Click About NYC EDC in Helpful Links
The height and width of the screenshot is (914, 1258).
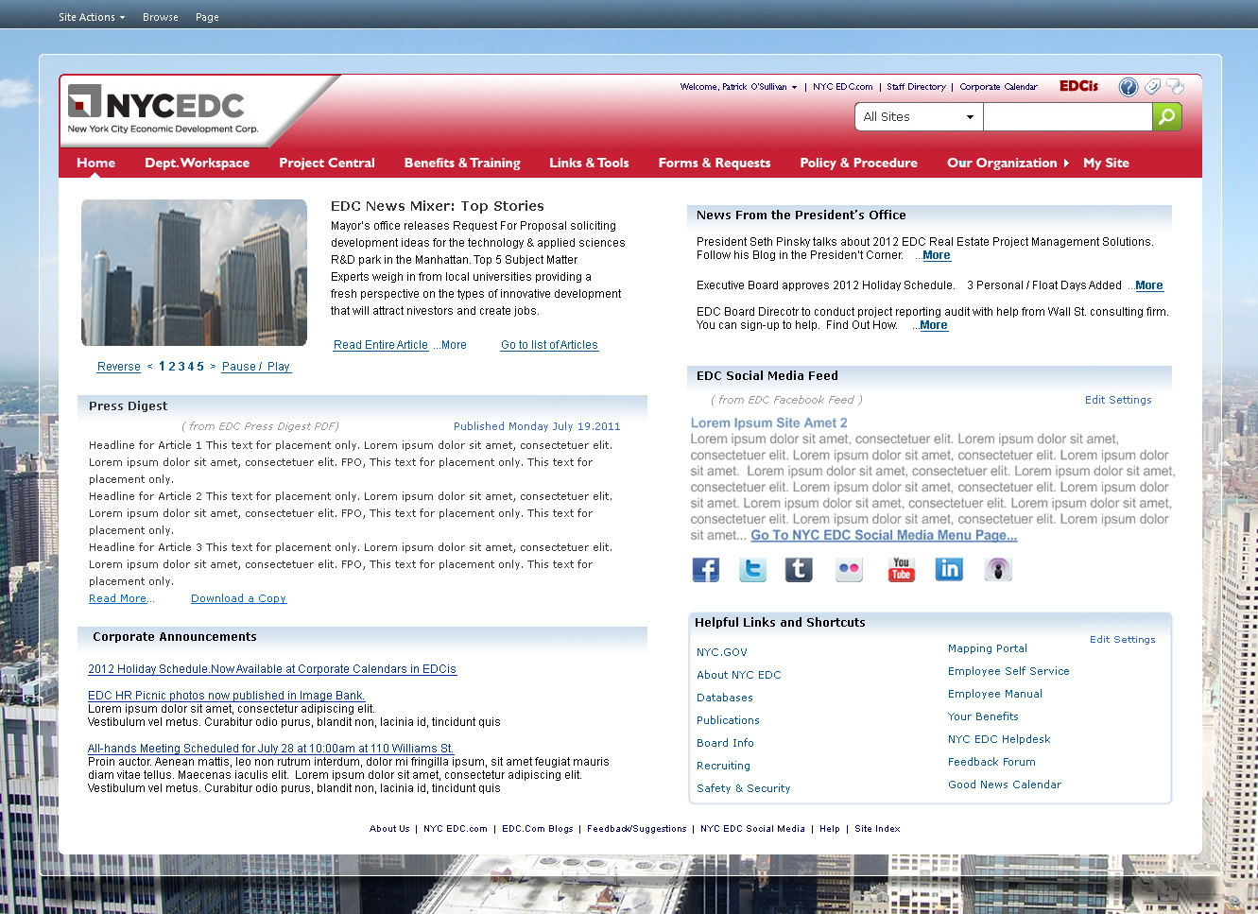click(739, 675)
